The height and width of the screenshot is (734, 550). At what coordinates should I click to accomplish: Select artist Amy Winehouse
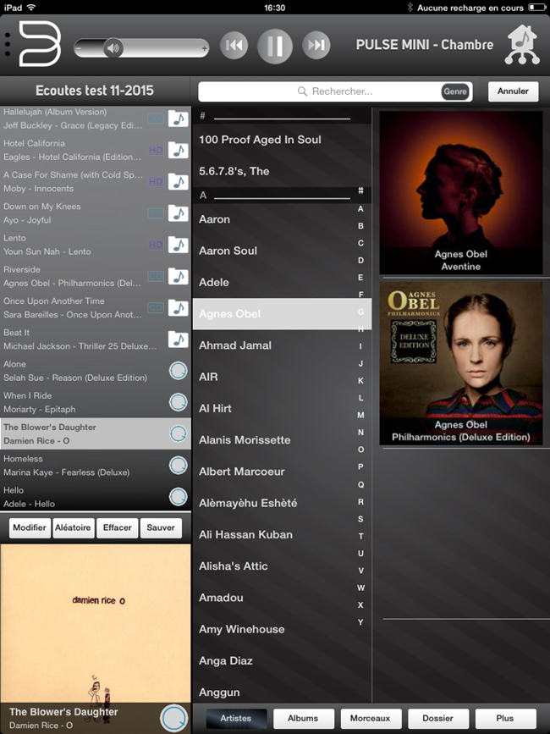(282, 629)
